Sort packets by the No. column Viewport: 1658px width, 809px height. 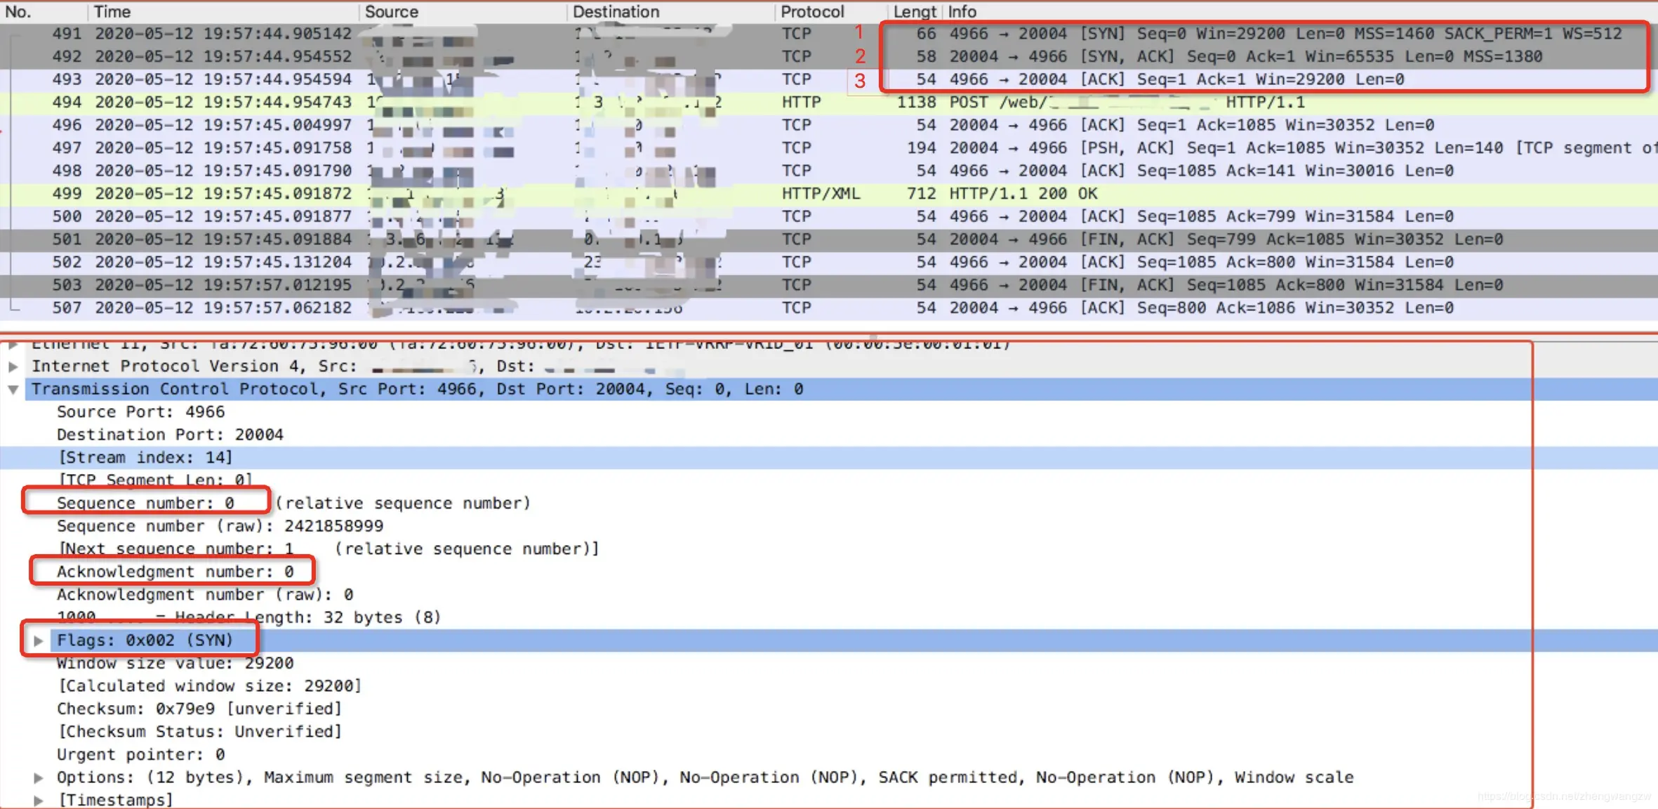coord(44,12)
